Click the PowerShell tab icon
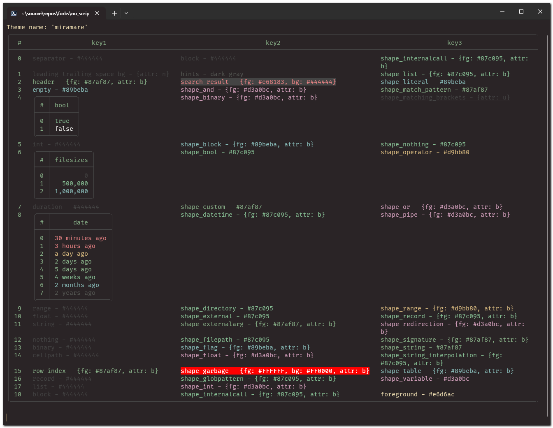The height and width of the screenshot is (428, 553). [14, 13]
